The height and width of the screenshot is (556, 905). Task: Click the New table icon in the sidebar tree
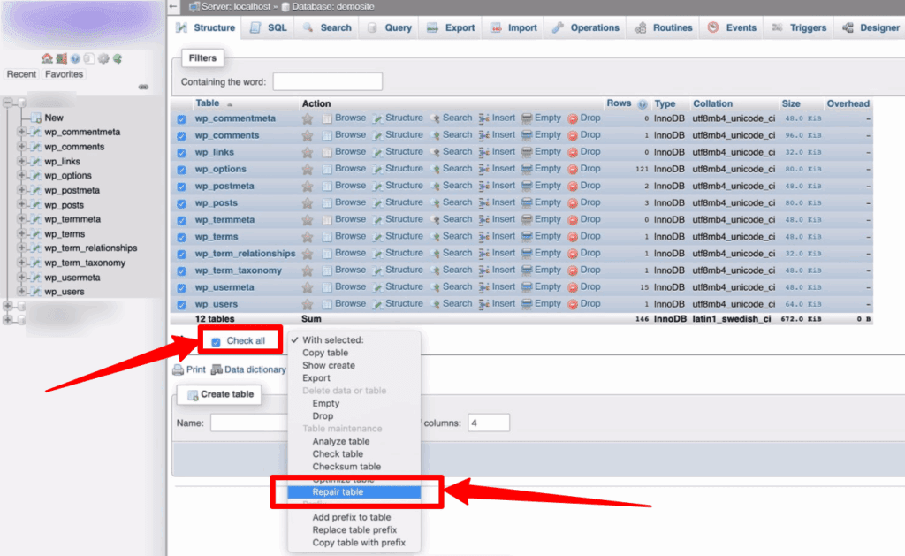[x=36, y=118]
